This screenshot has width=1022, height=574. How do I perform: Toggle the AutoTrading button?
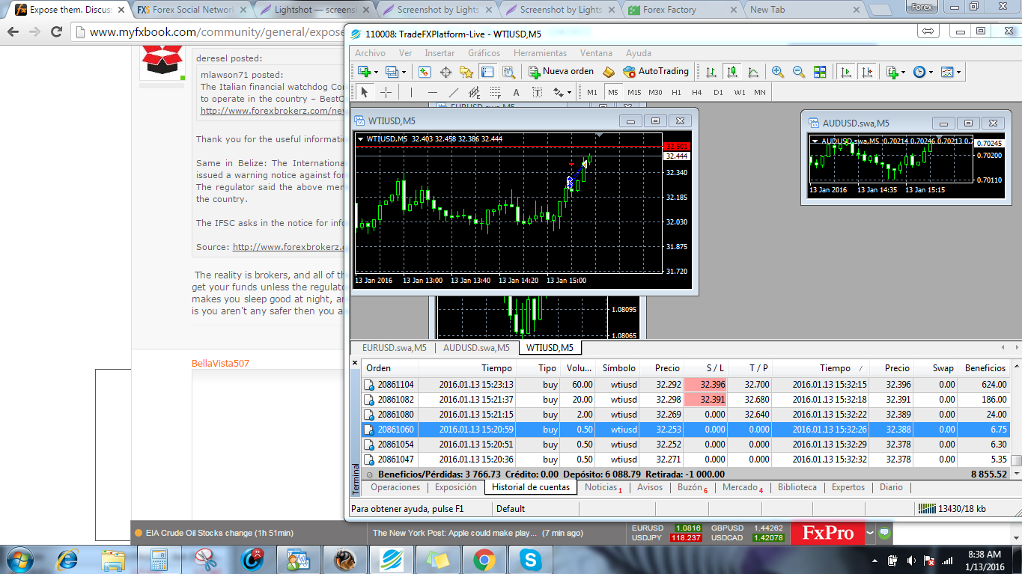pyautogui.click(x=657, y=72)
